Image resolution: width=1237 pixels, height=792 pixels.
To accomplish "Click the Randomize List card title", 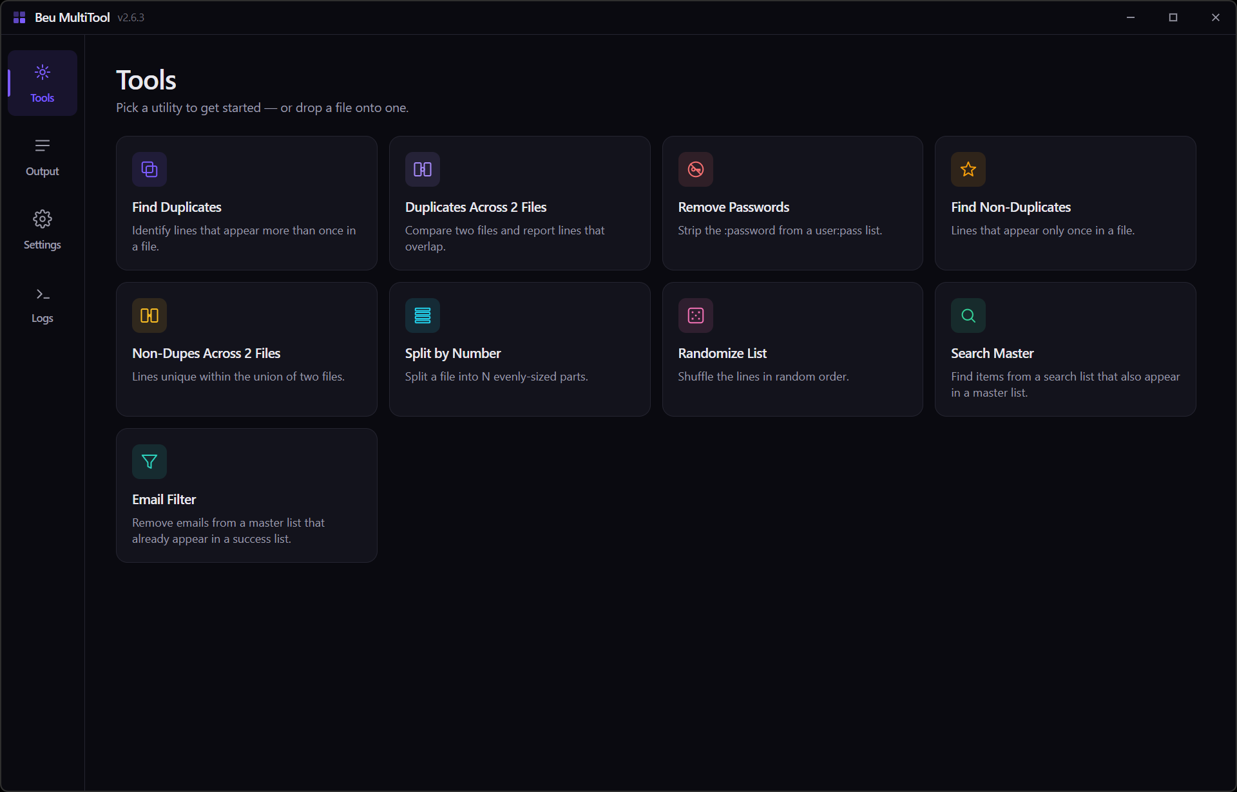I will click(x=722, y=354).
